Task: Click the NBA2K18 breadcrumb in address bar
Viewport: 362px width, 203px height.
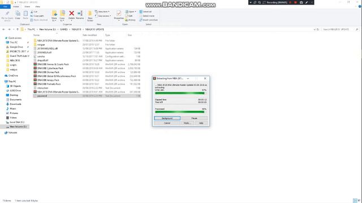Action: 76,29
